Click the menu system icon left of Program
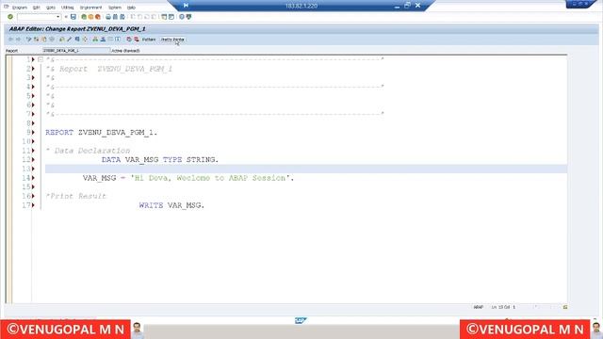The height and width of the screenshot is (339, 603). click(x=7, y=7)
